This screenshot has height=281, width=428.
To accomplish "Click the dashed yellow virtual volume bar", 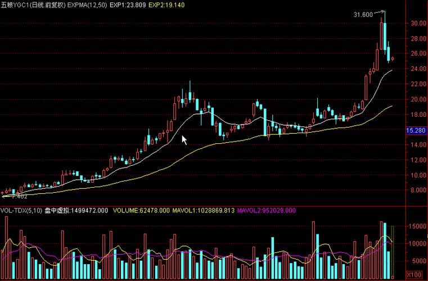I will point(393,252).
